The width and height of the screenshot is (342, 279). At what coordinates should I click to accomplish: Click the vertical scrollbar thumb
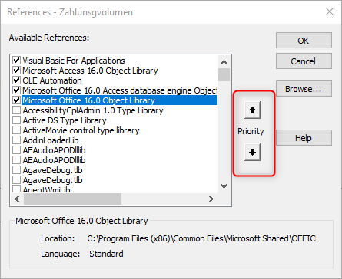224,74
